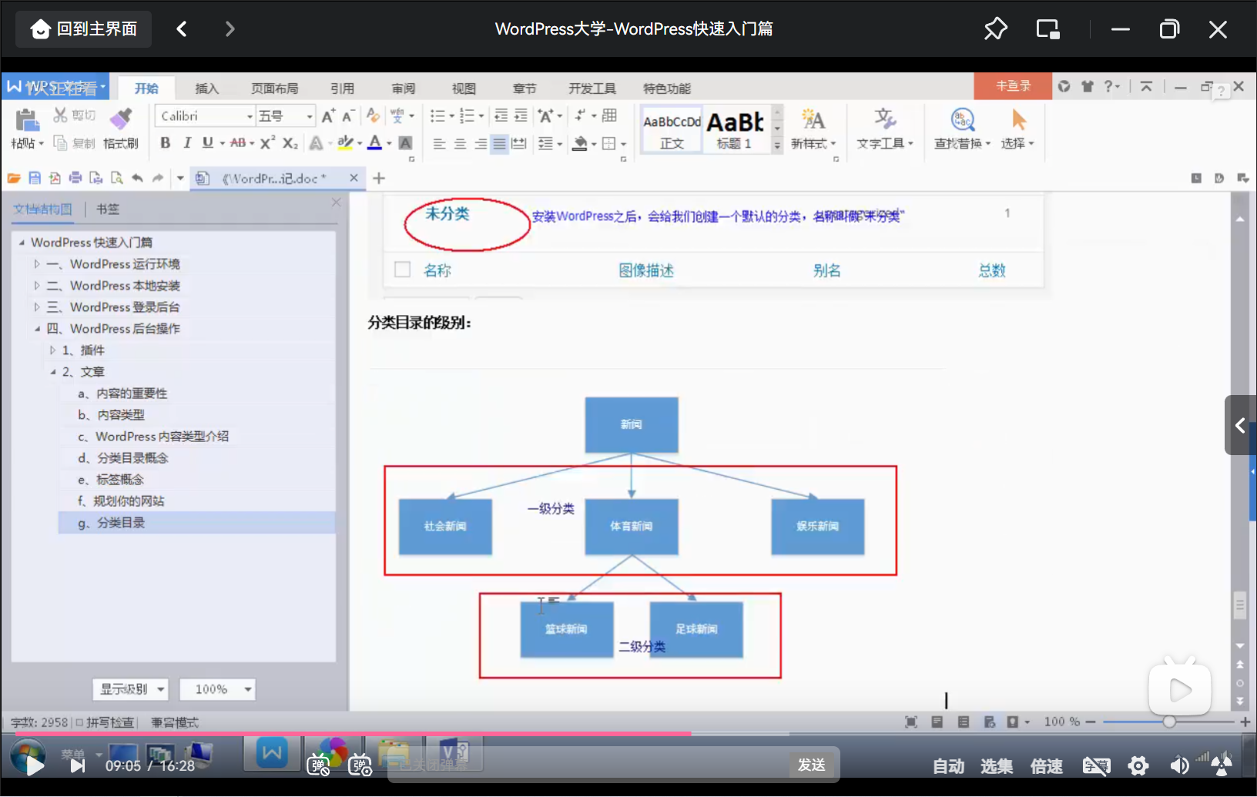Open the 审阅 ribbon tab
This screenshot has height=797, width=1257.
point(403,89)
